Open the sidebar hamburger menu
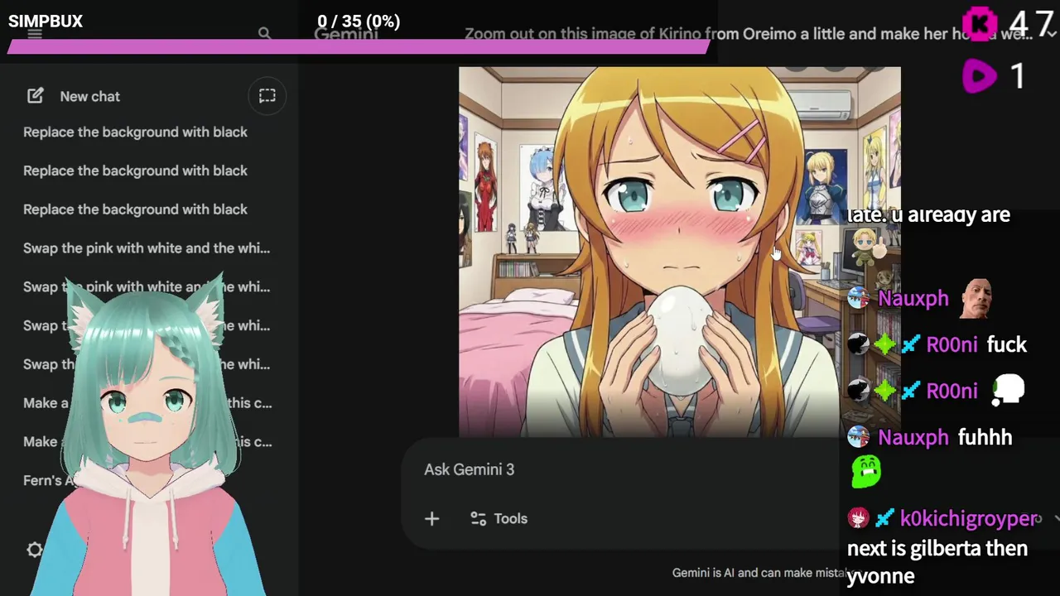 (35, 34)
